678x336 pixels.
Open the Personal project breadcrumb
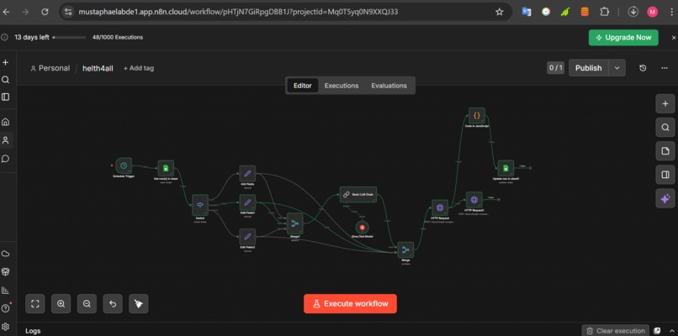(x=50, y=68)
